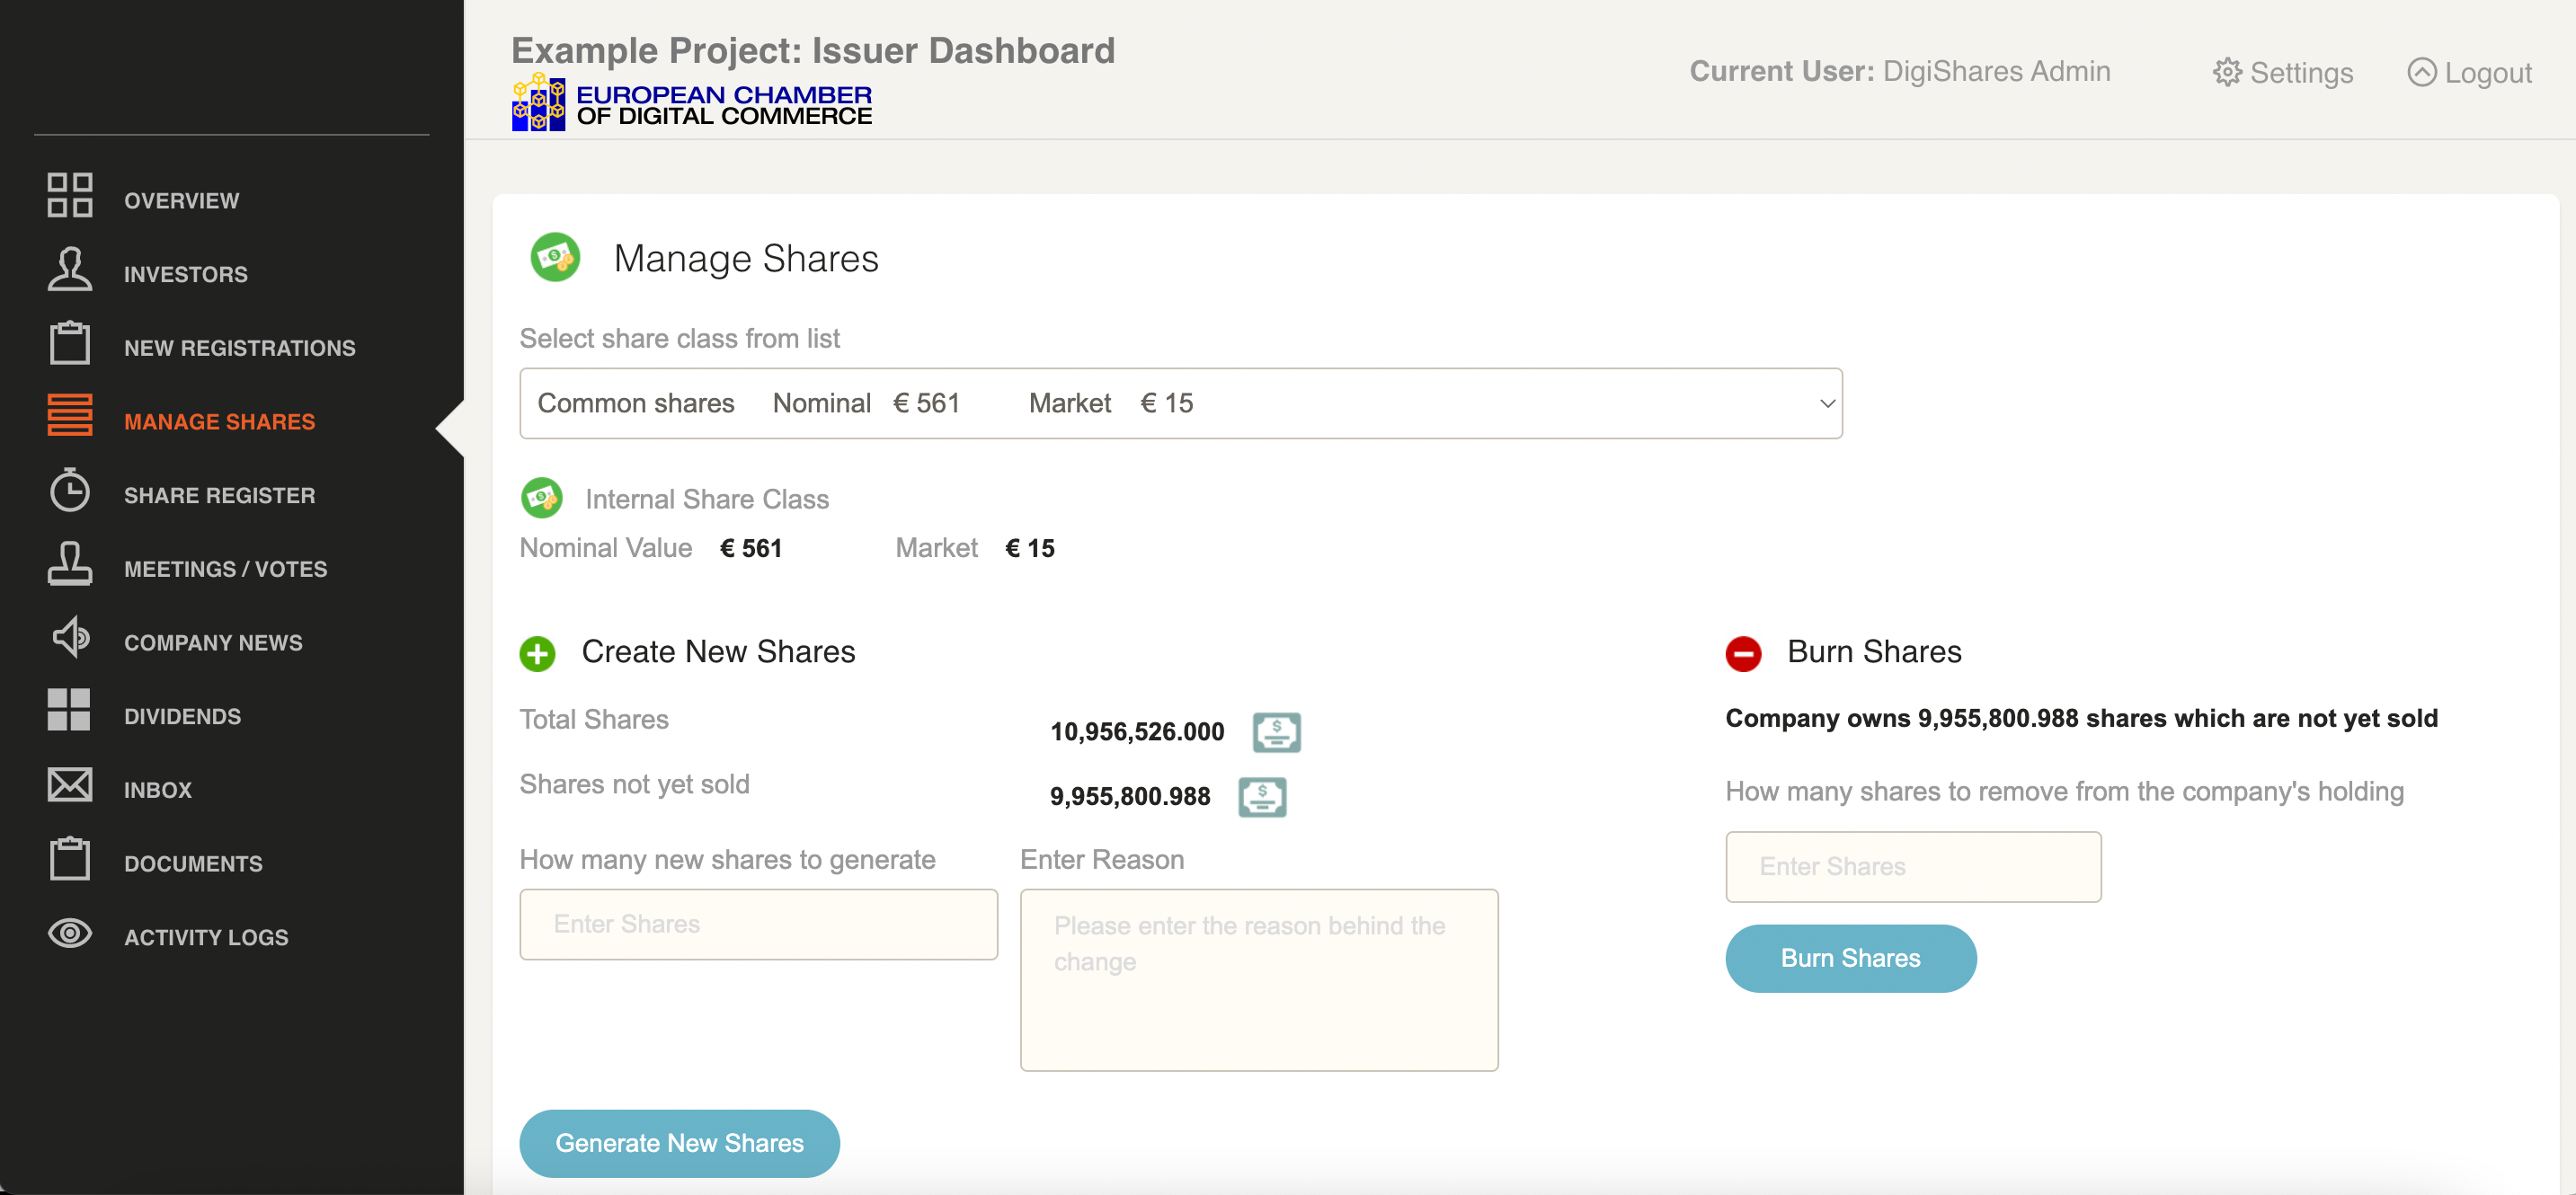Viewport: 2576px width, 1195px height.
Task: Click the Create New Shares heading
Action: pyautogui.click(x=718, y=652)
